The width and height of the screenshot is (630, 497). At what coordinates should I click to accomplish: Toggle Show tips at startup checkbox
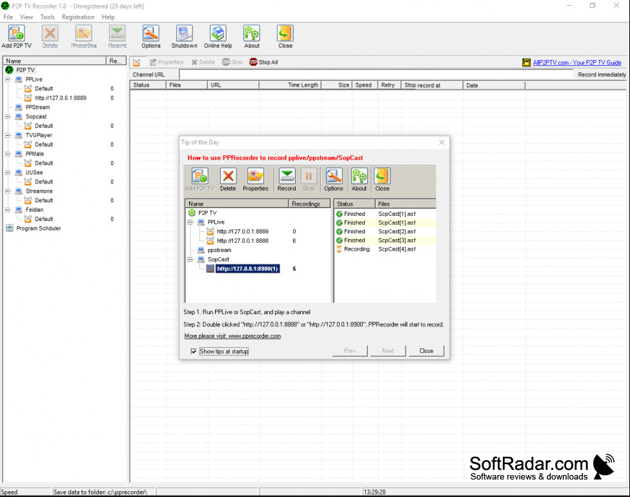coord(194,352)
